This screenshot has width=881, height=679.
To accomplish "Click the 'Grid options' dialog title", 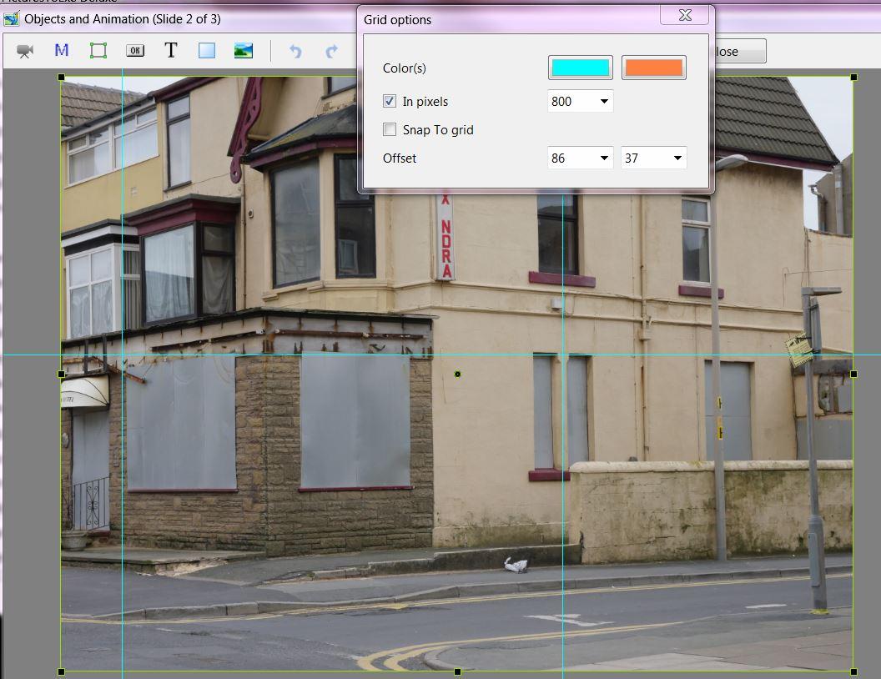I will click(397, 20).
